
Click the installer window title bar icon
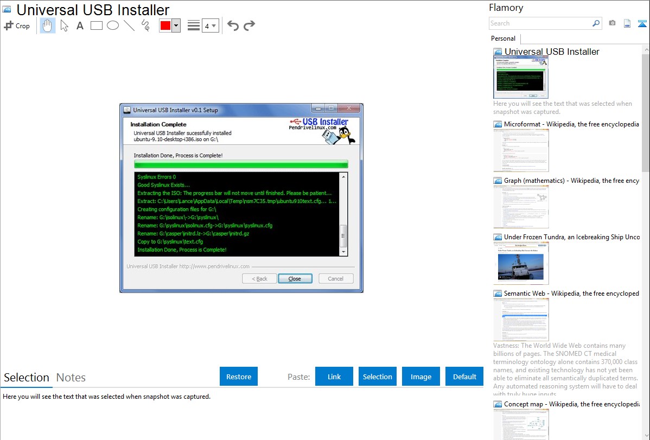(x=128, y=110)
